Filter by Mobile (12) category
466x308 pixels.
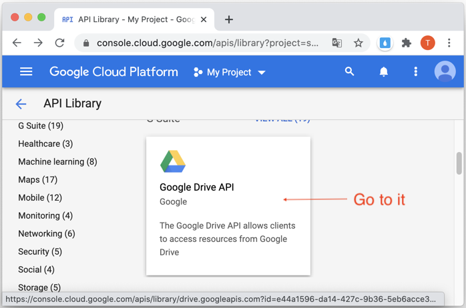pos(40,197)
